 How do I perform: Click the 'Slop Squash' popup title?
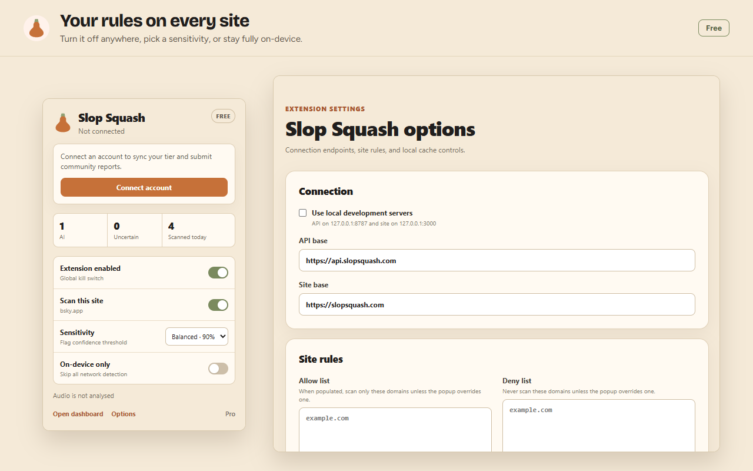[112, 118]
